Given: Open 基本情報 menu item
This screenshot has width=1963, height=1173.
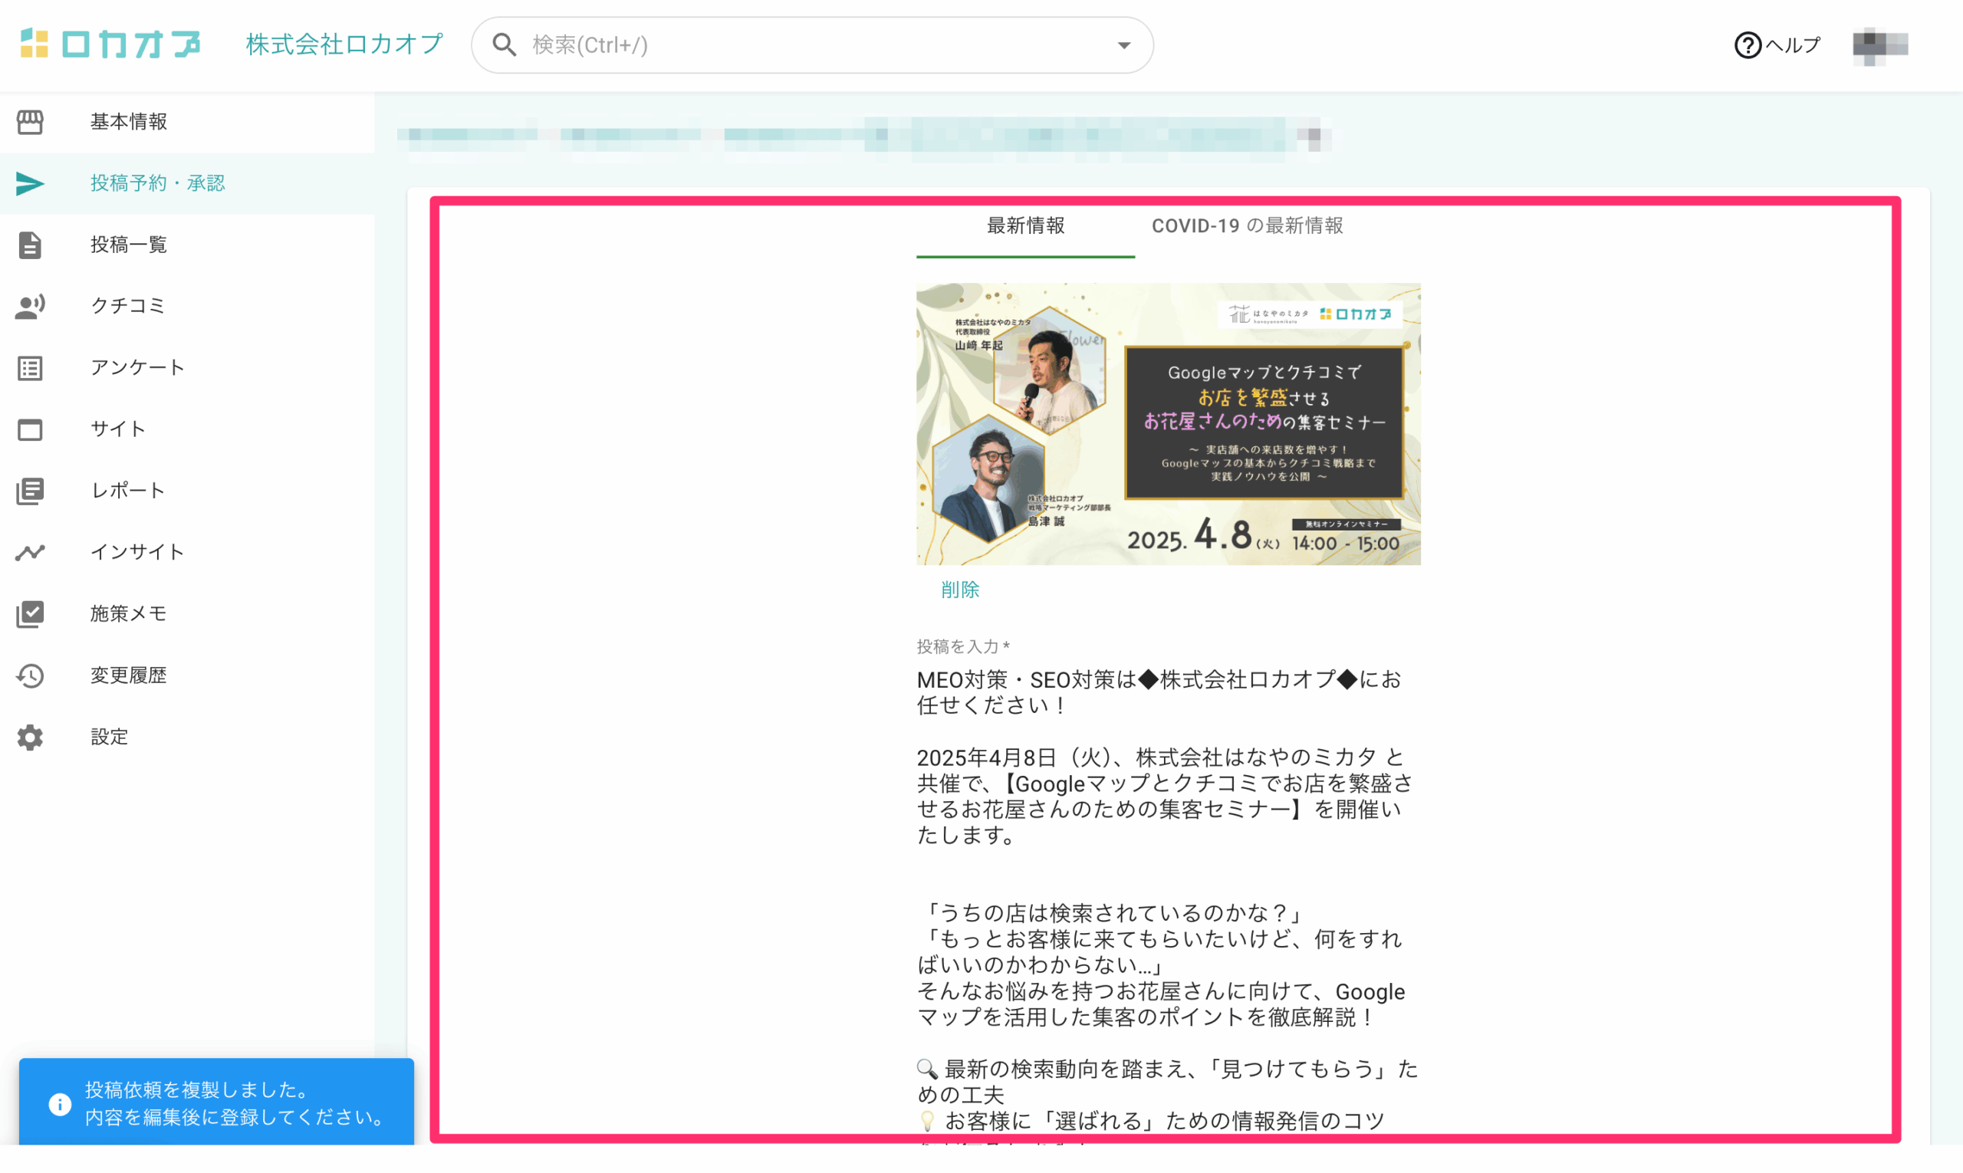Looking at the screenshot, I should point(187,122).
